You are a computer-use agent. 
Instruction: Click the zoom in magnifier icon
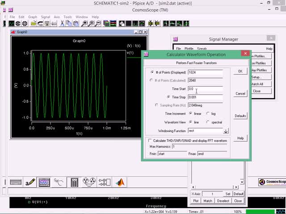pos(85,23)
